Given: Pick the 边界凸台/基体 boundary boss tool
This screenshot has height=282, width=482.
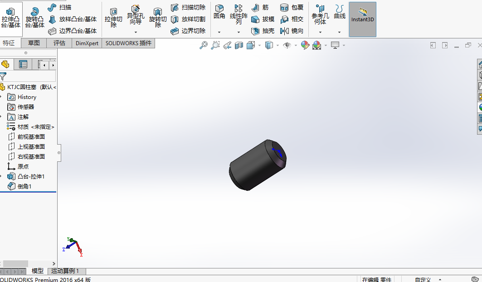Looking at the screenshot, I should point(73,31).
